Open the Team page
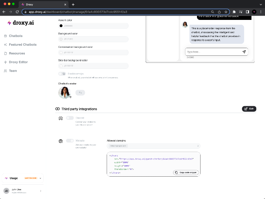The image size is (265, 199). coord(13,71)
